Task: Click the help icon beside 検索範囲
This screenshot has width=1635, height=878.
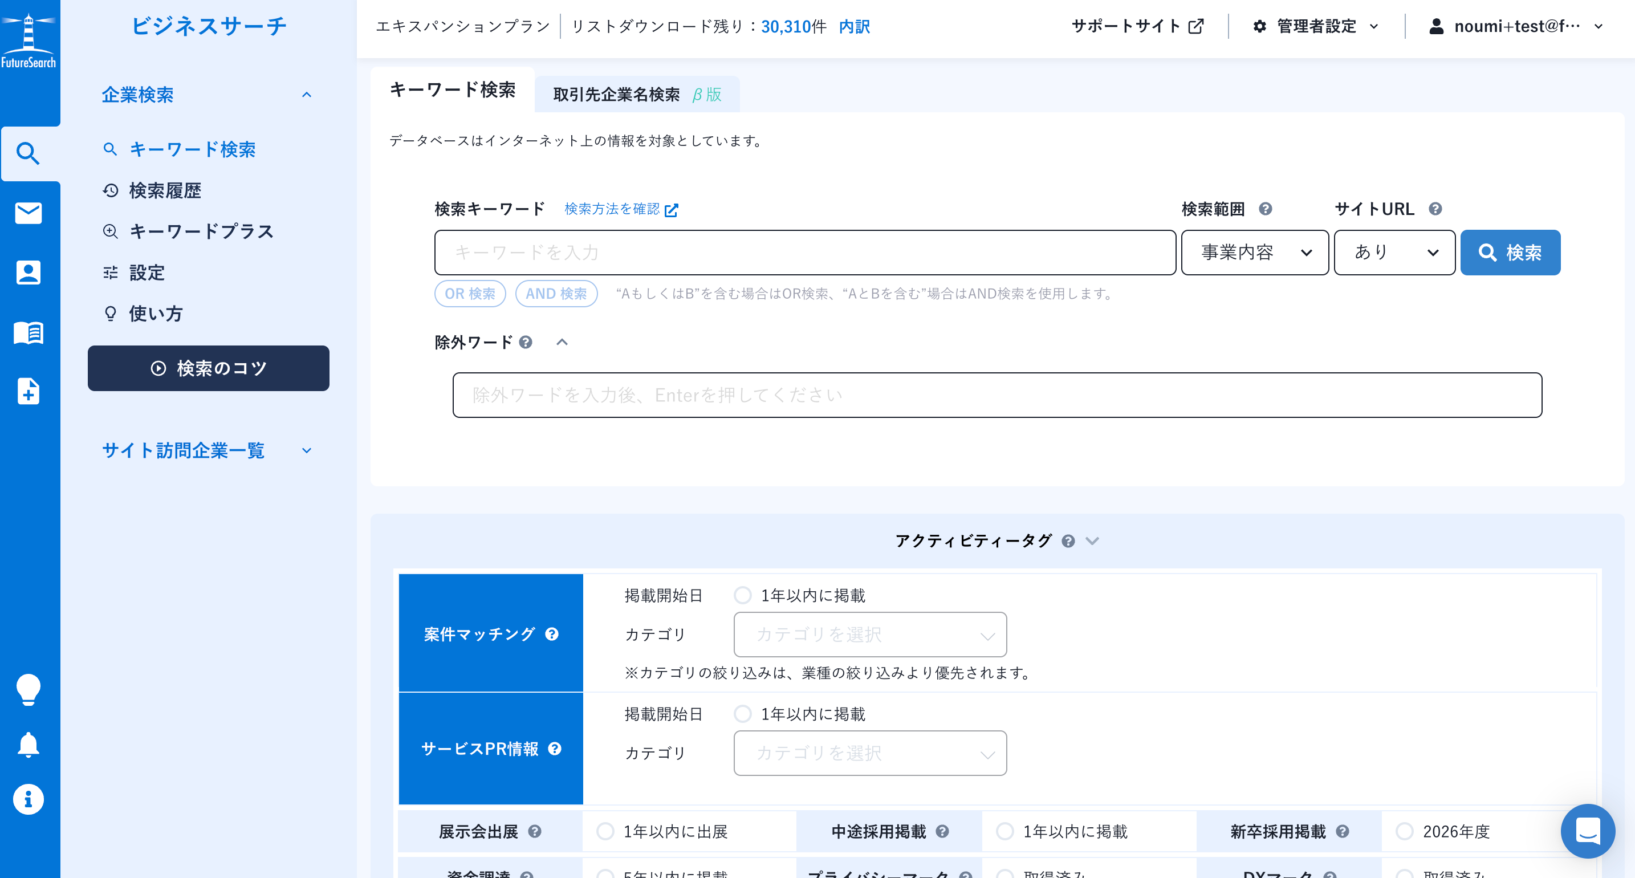Action: tap(1266, 209)
